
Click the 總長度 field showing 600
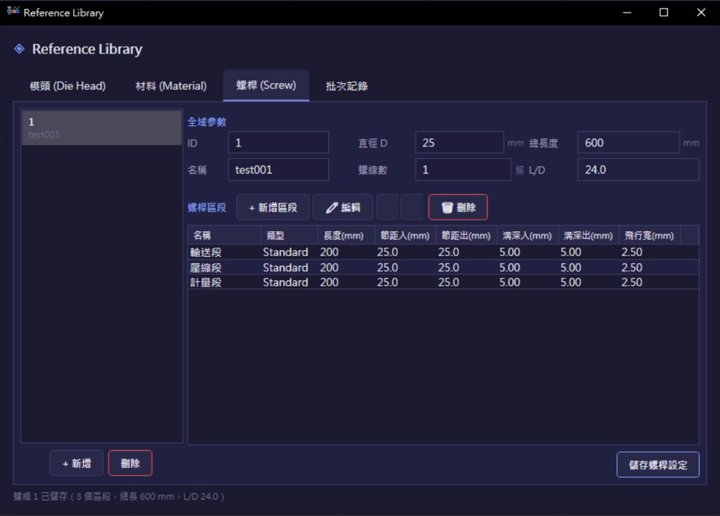click(628, 143)
